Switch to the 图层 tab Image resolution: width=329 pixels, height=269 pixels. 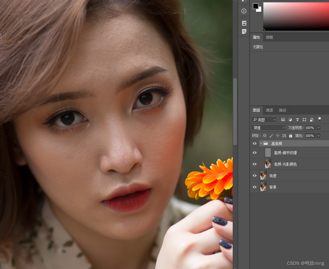[x=257, y=110]
